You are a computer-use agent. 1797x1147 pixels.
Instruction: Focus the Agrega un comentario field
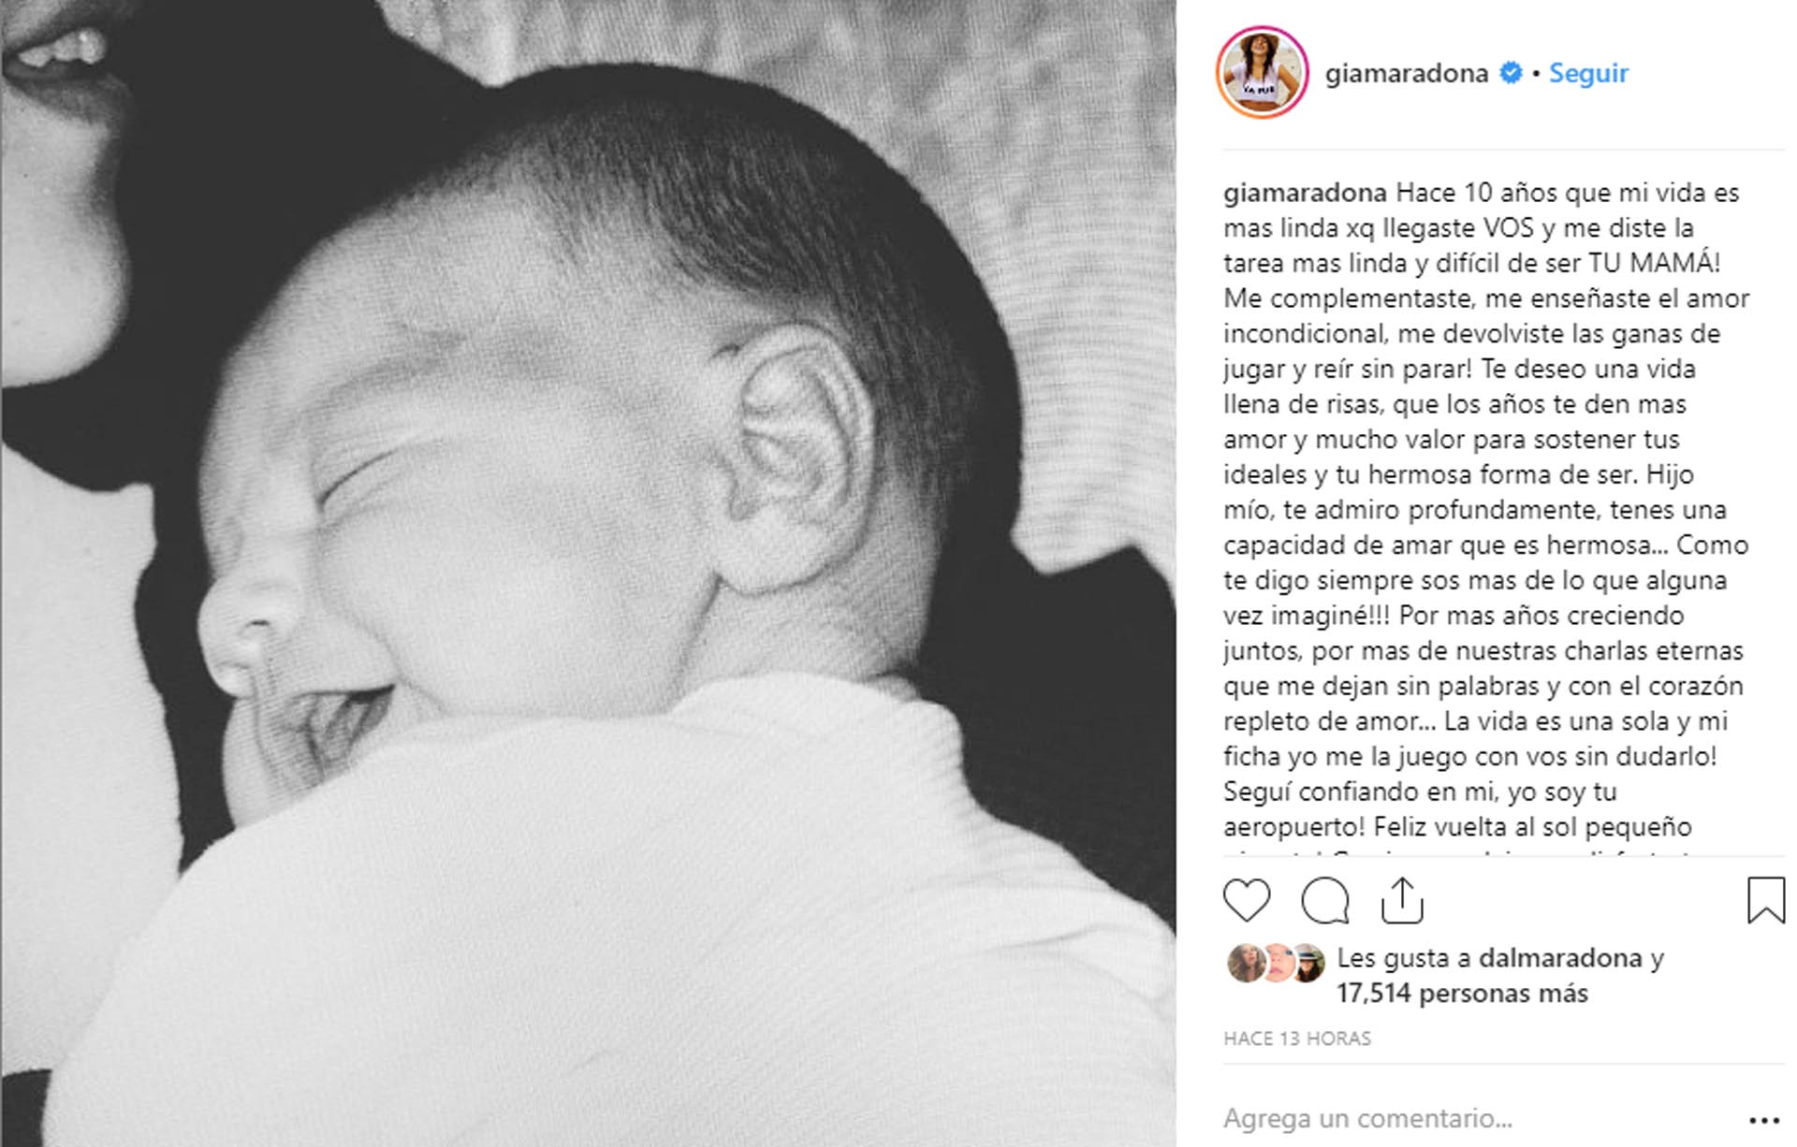1479,1118
